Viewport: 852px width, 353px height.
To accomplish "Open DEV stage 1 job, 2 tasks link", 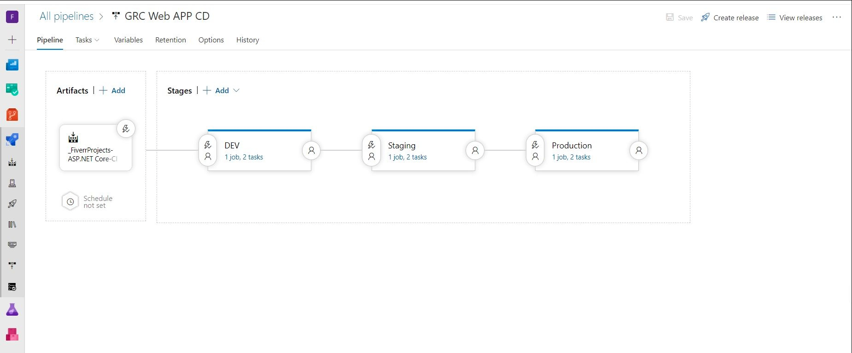I will (244, 157).
